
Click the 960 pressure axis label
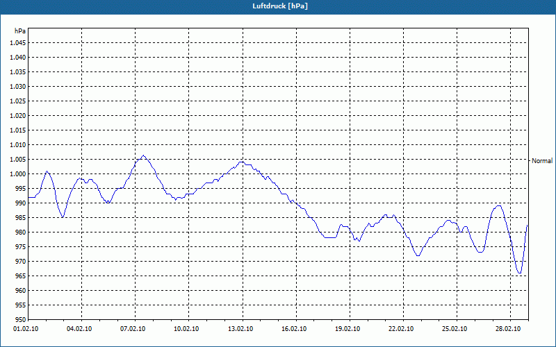point(21,290)
